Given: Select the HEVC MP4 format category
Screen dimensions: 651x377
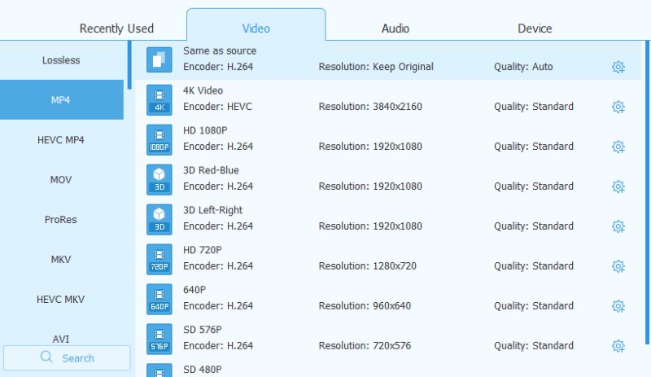Looking at the screenshot, I should [x=62, y=140].
